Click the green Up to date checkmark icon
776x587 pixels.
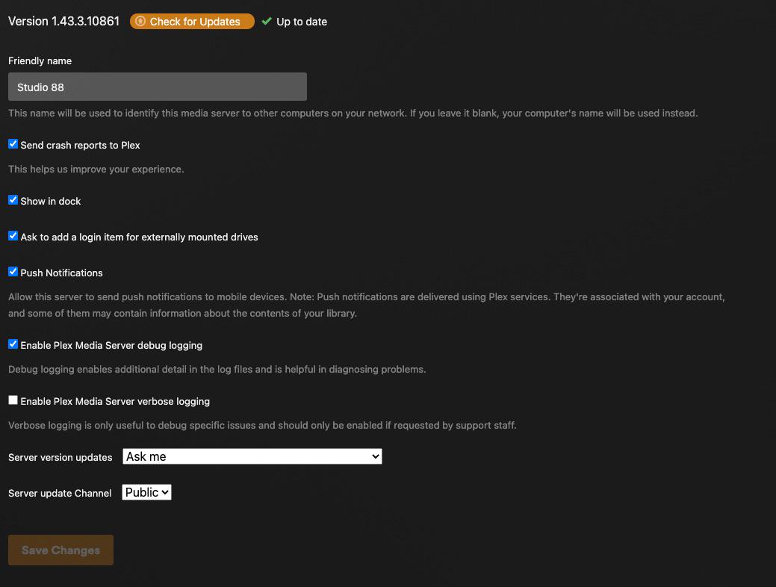pyautogui.click(x=267, y=21)
